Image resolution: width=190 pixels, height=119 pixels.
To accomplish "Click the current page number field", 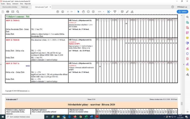I will 68,12.
